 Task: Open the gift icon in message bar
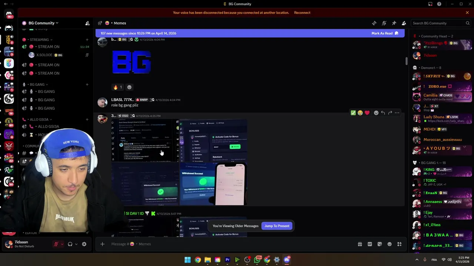(x=360, y=244)
